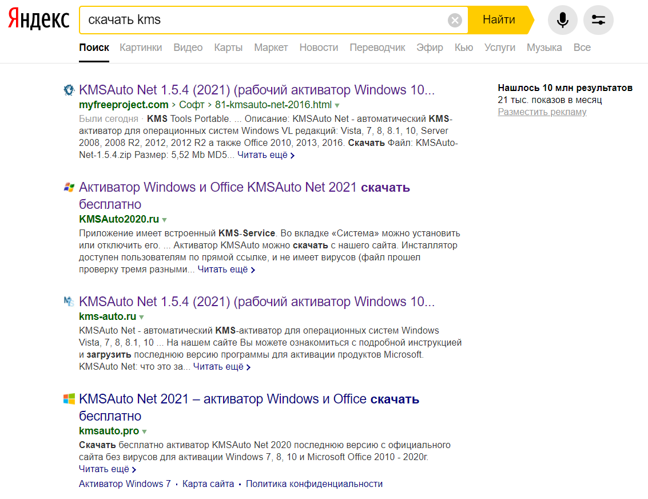Open the KMSAuto Net 1.5.4 result from kms-auto.ru
The height and width of the screenshot is (499, 648).
pos(257,302)
